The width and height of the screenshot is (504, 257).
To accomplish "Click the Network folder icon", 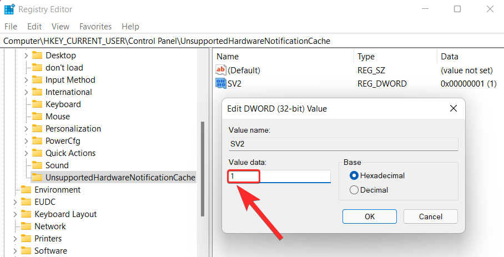I will click(x=26, y=226).
